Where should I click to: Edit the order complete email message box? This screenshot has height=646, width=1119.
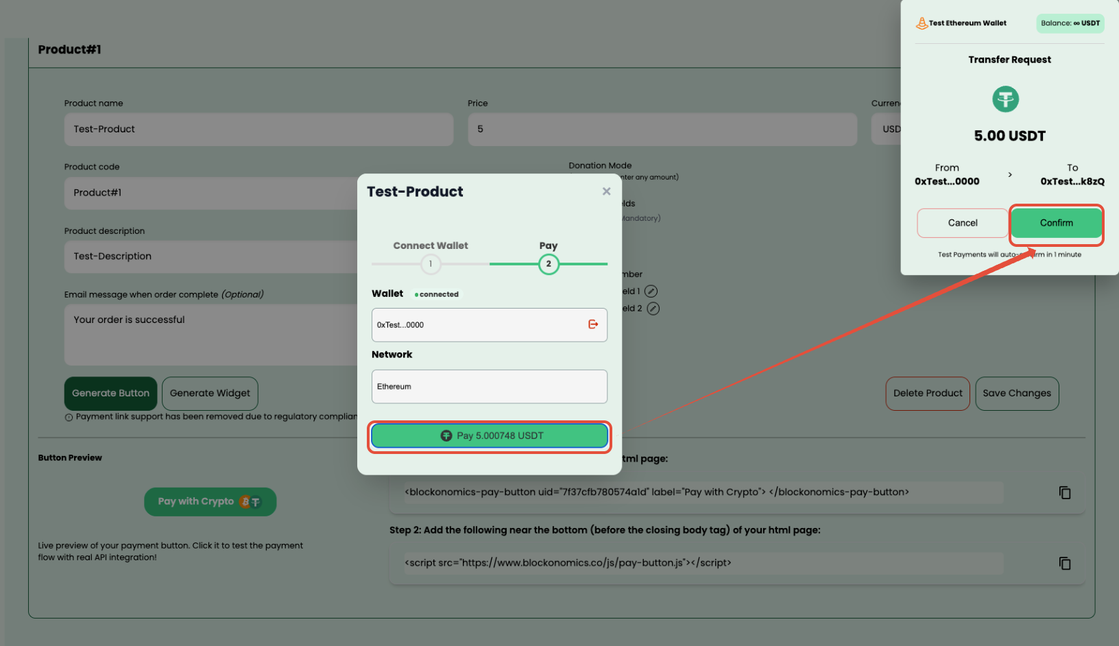point(211,335)
